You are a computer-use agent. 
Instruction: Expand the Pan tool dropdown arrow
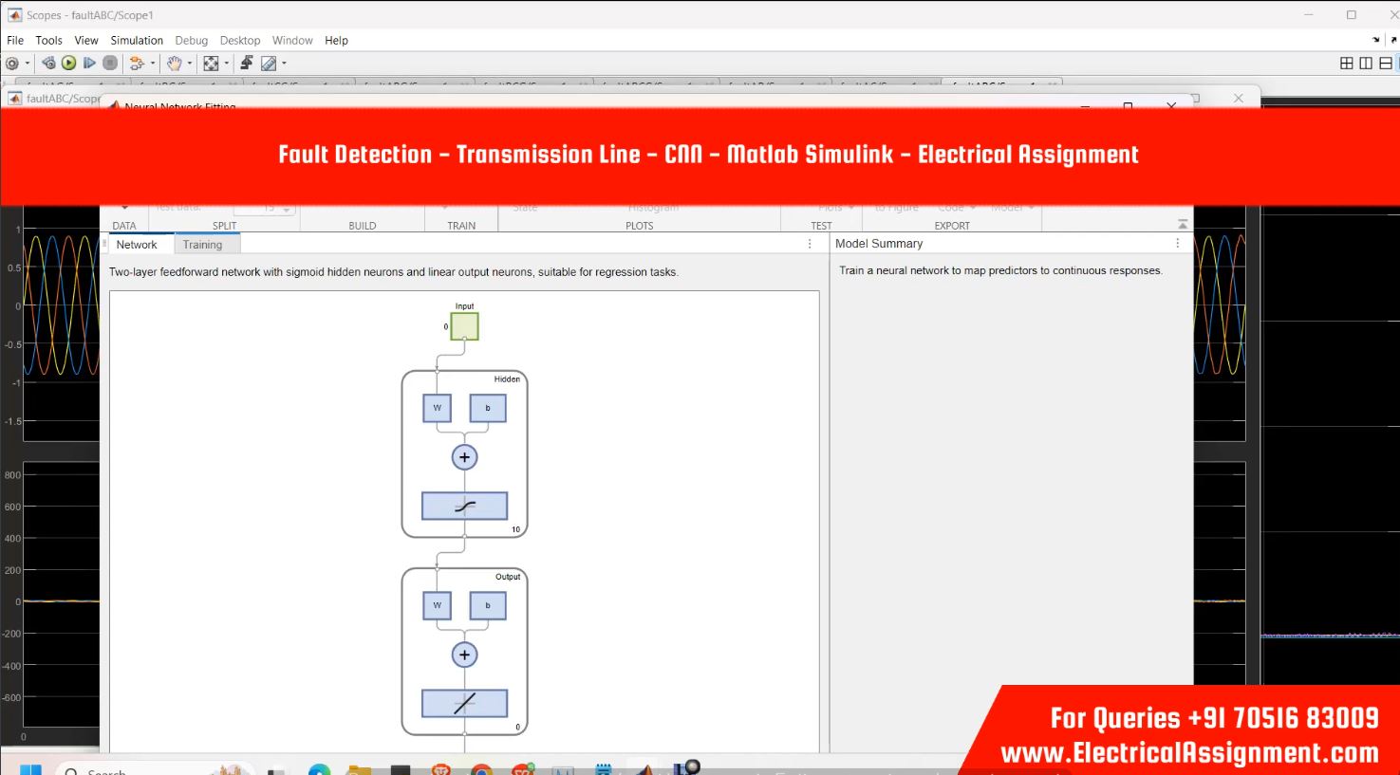[x=189, y=64]
